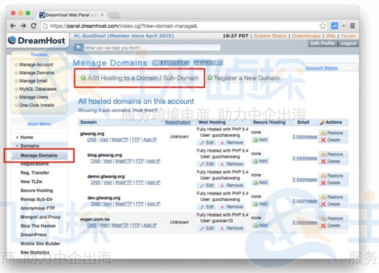Open Reg. Transfer menu item
Viewport: 379px width, 273px height.
click(35, 173)
